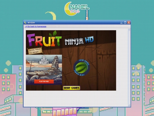Slice the watermelon New Game button
Image resolution: width=154 pixels, height=116 pixels.
click(x=82, y=68)
